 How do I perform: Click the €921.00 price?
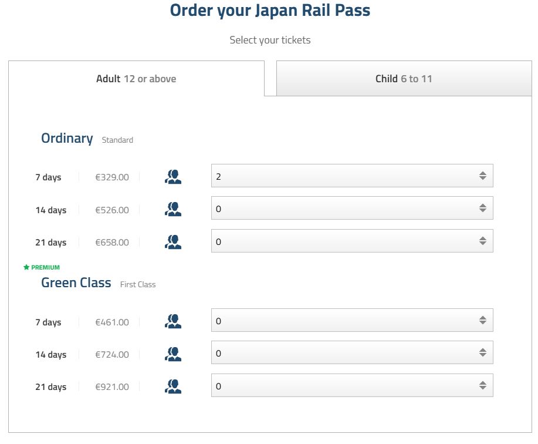(112, 387)
